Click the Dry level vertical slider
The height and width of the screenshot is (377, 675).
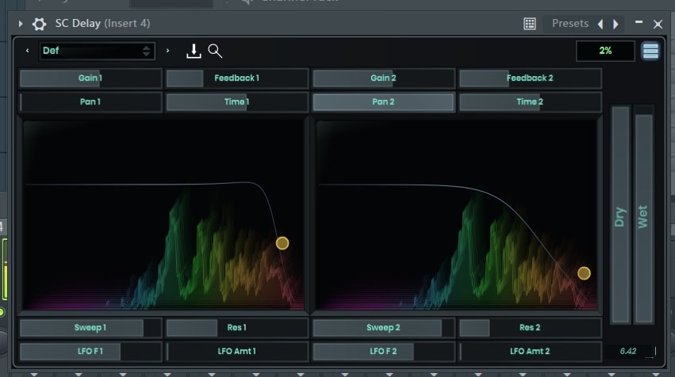tap(620, 215)
